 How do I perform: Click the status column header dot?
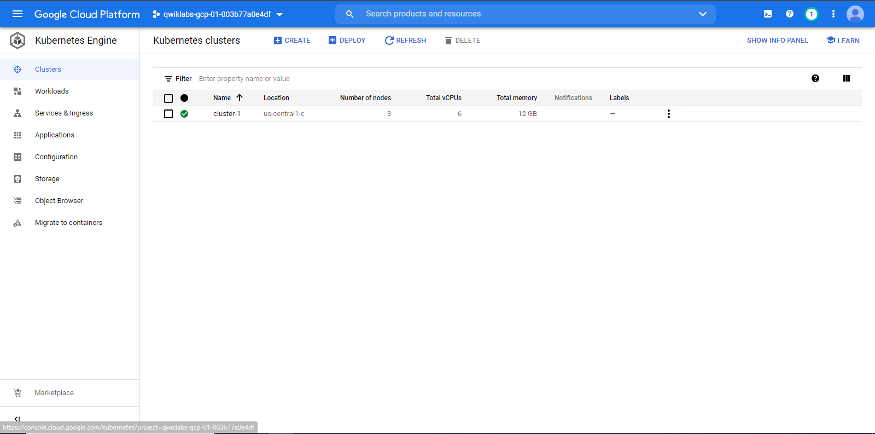pyautogui.click(x=184, y=98)
